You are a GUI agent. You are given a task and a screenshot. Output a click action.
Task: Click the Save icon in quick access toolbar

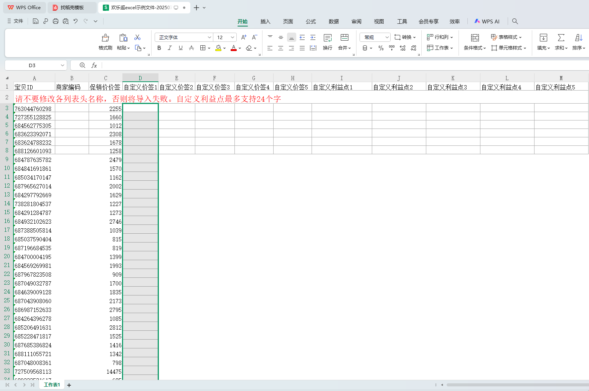(x=36, y=21)
